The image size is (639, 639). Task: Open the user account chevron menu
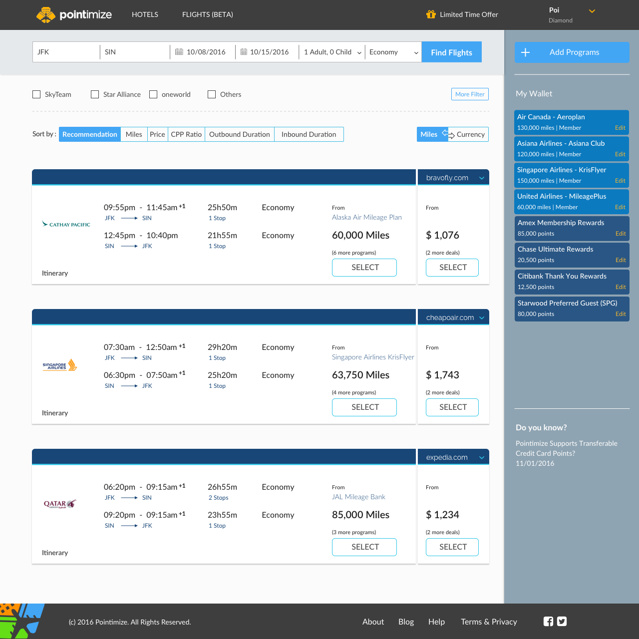(592, 11)
